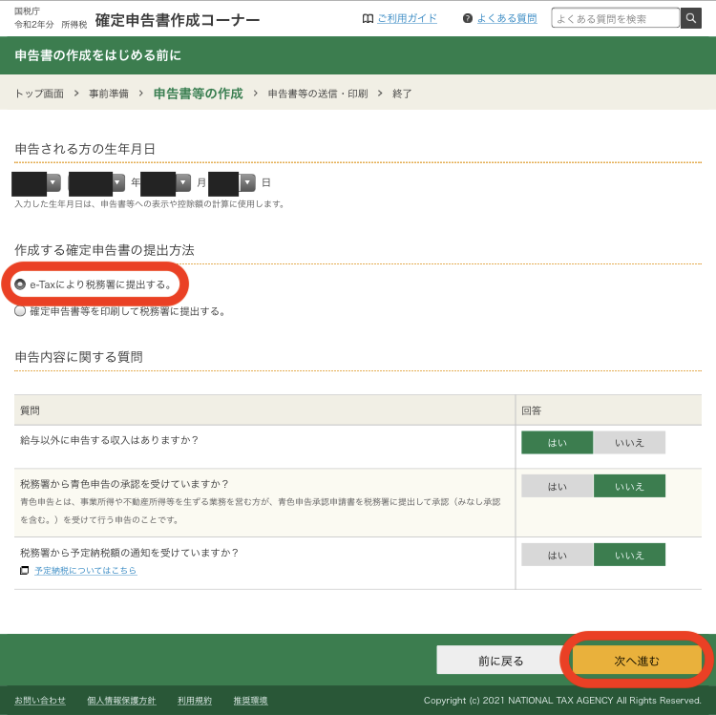Click the 申告内容に関する質問 heading
Viewport: 716px width, 715px height.
[78, 357]
